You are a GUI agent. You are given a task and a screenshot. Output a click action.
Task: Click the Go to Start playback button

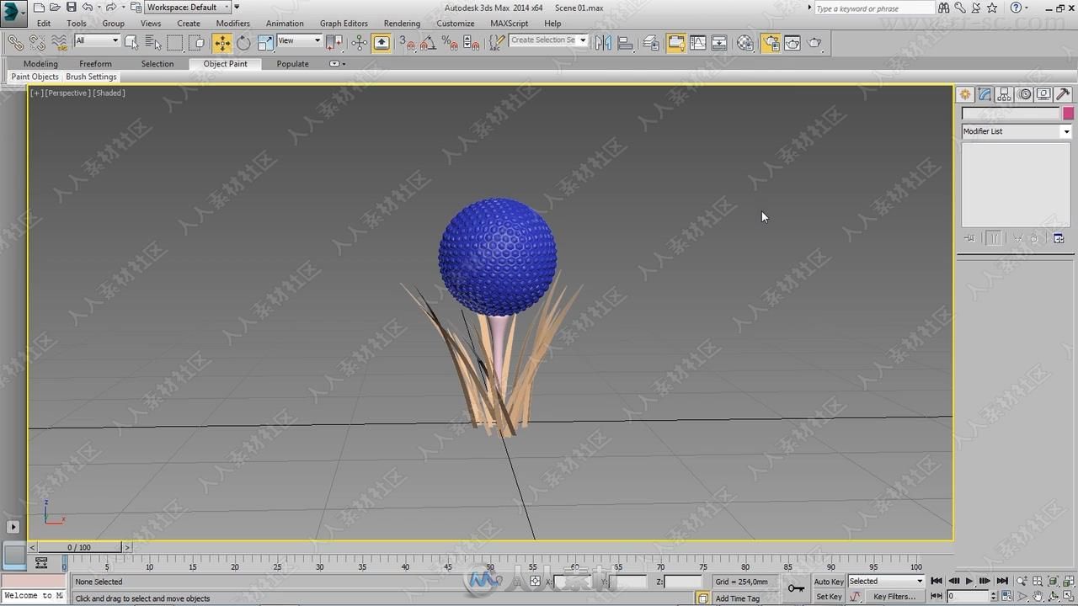point(937,581)
